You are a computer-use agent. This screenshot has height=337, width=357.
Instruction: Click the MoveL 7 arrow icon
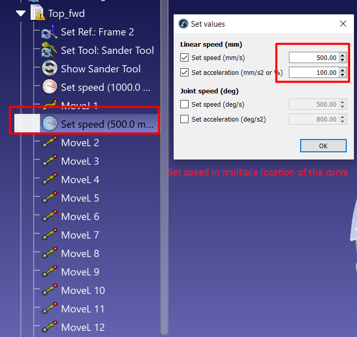click(50, 235)
